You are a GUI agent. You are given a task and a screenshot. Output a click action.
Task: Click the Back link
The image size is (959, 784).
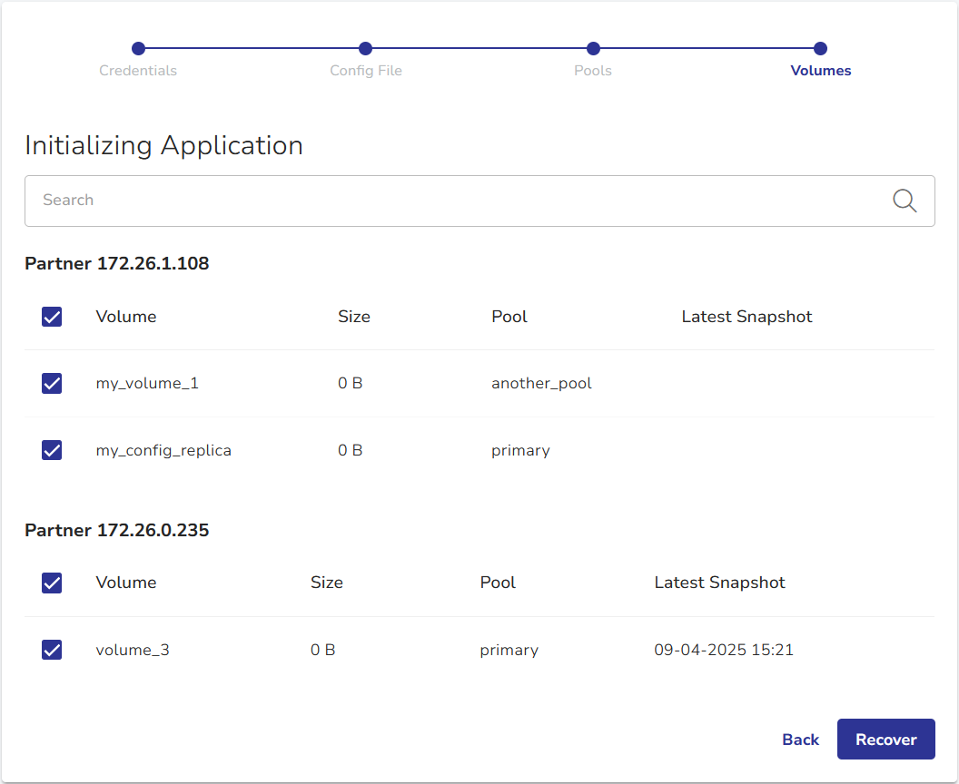(800, 740)
